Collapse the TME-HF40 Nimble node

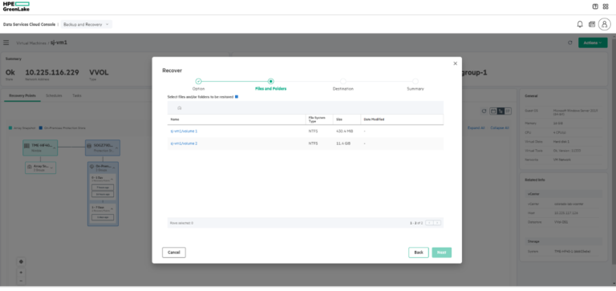click(55, 148)
